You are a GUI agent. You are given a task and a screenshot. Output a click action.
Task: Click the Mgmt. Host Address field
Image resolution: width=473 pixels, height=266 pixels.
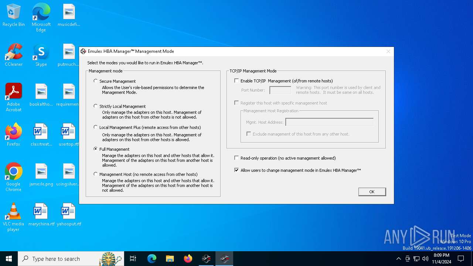[x=329, y=122]
